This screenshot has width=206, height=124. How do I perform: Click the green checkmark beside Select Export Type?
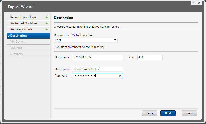click(47, 17)
